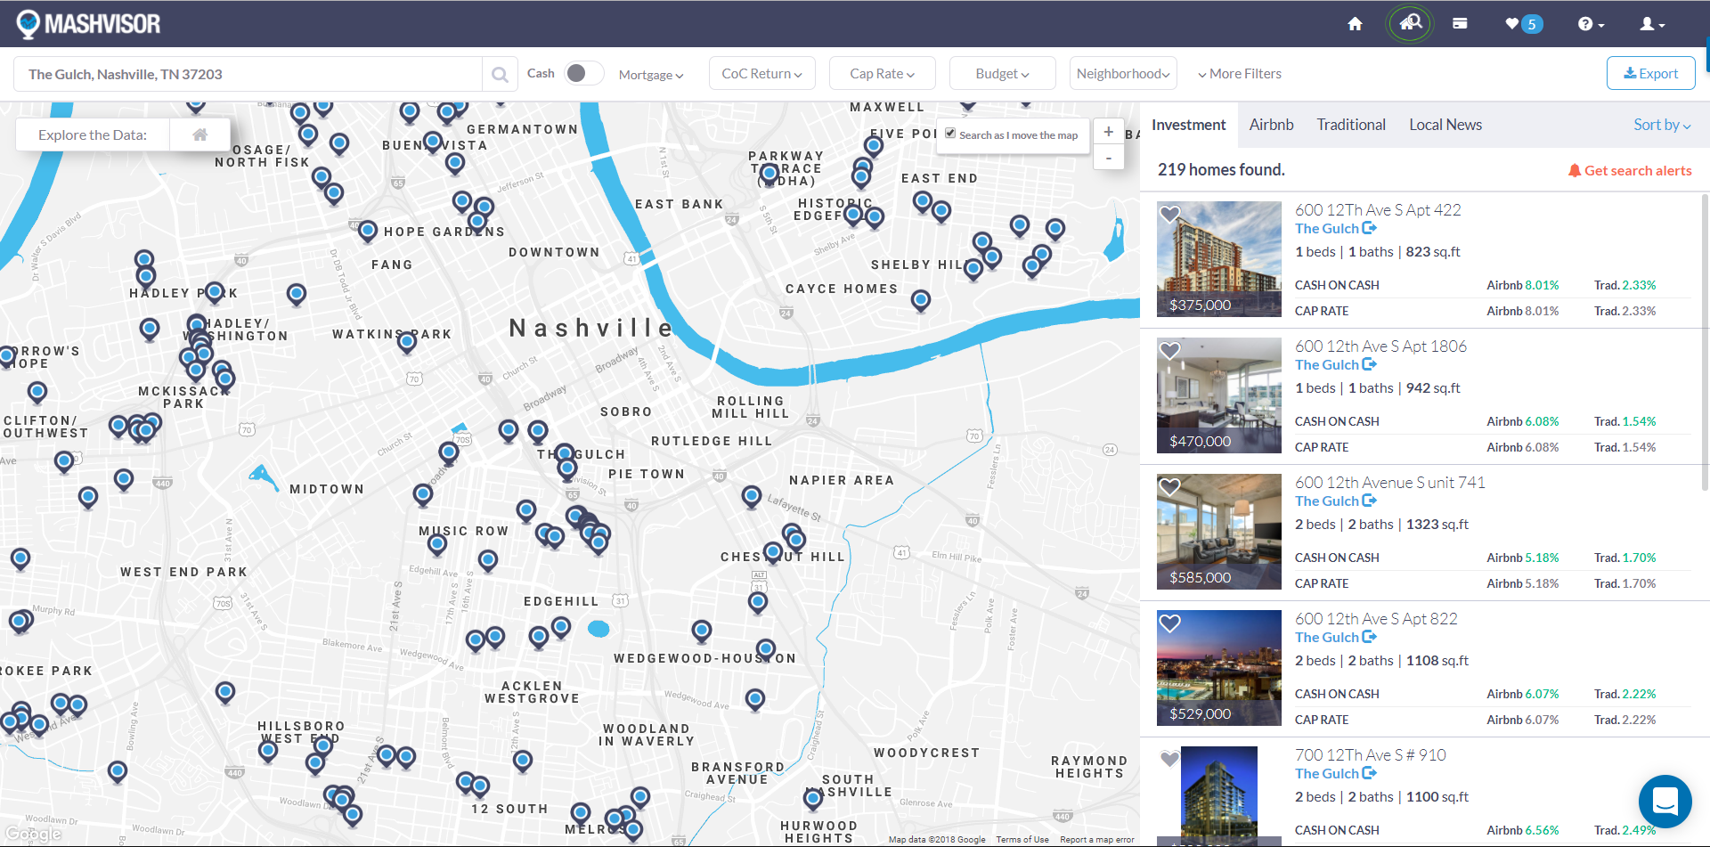This screenshot has height=847, width=1710.
Task: Open the chat support bubble
Action: (x=1665, y=802)
